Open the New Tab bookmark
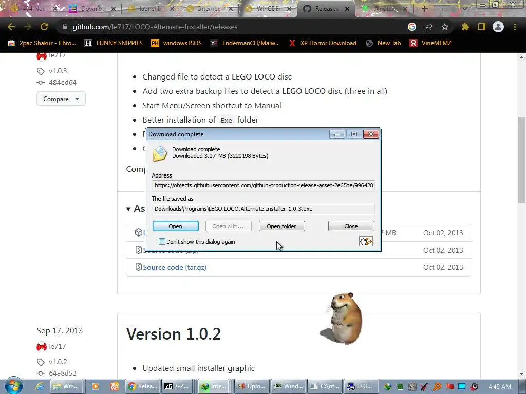The width and height of the screenshot is (526, 394). 383,43
